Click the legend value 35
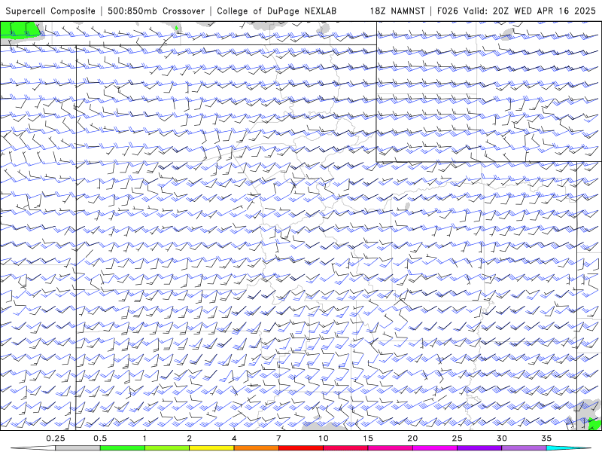 pos(546,438)
